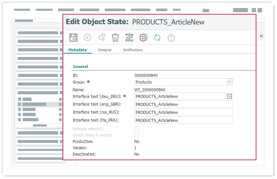Toggle the Release relevant checkbox
The image size is (277, 179).
pos(136,129)
